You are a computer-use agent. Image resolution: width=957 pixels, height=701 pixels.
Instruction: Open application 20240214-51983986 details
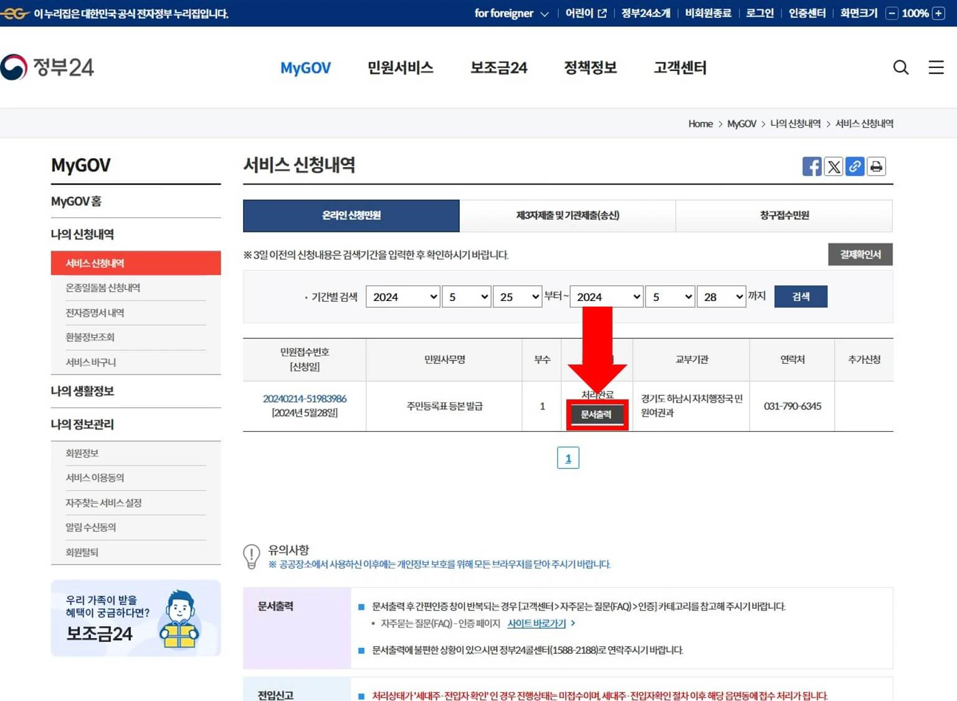[x=304, y=399]
